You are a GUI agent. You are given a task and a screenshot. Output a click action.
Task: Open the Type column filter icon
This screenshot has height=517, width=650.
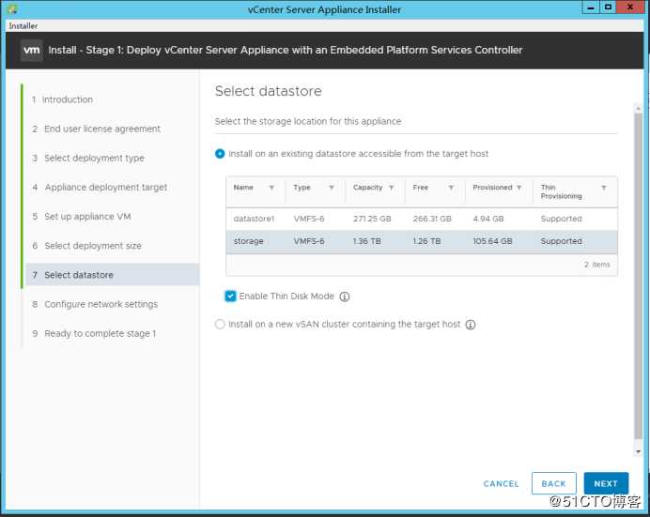[x=332, y=188]
